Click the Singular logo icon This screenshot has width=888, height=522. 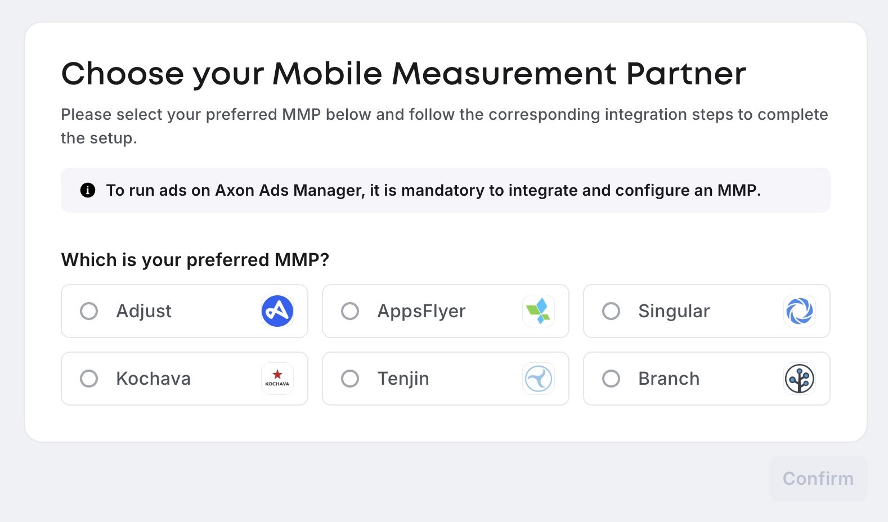click(800, 310)
